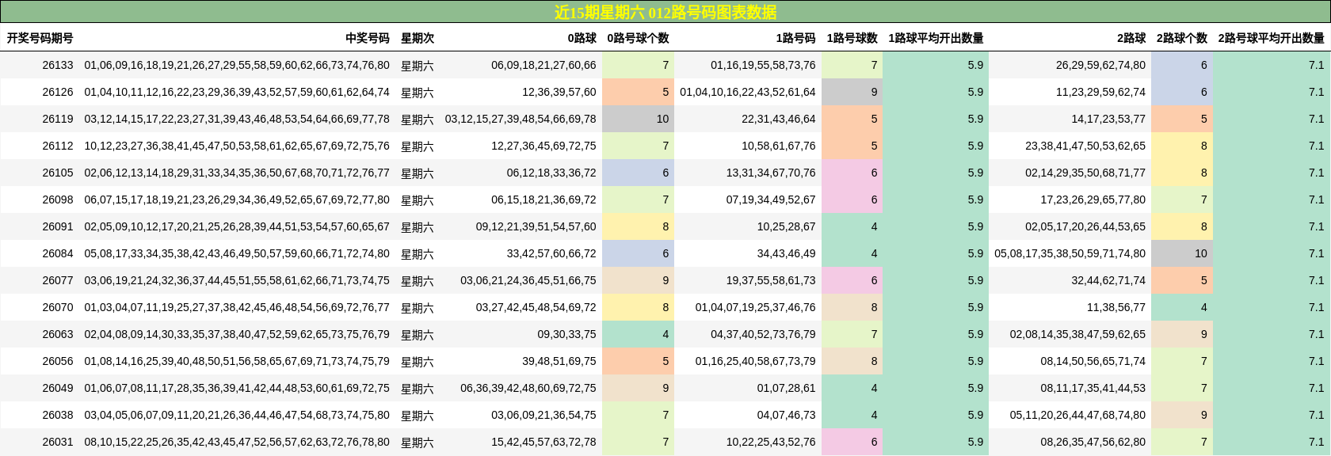Image resolution: width=1331 pixels, height=456 pixels.
Task: Click 2路球 cell 14,17,23,53,77
Action: click(x=1108, y=119)
